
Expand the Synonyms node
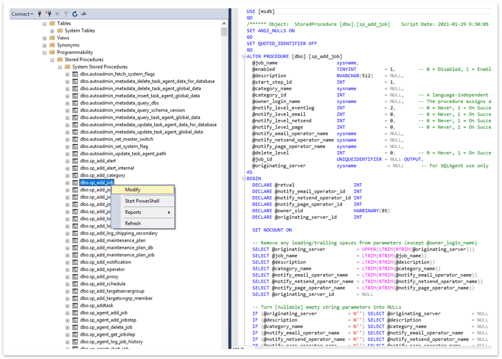pos(44,46)
